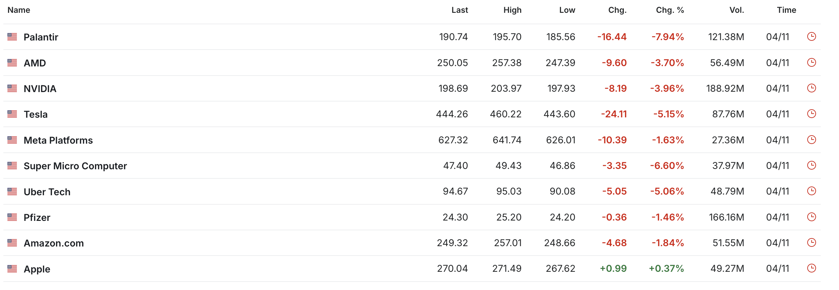Sort the table by the Chg. % column
This screenshot has height=290, width=839.
668,10
